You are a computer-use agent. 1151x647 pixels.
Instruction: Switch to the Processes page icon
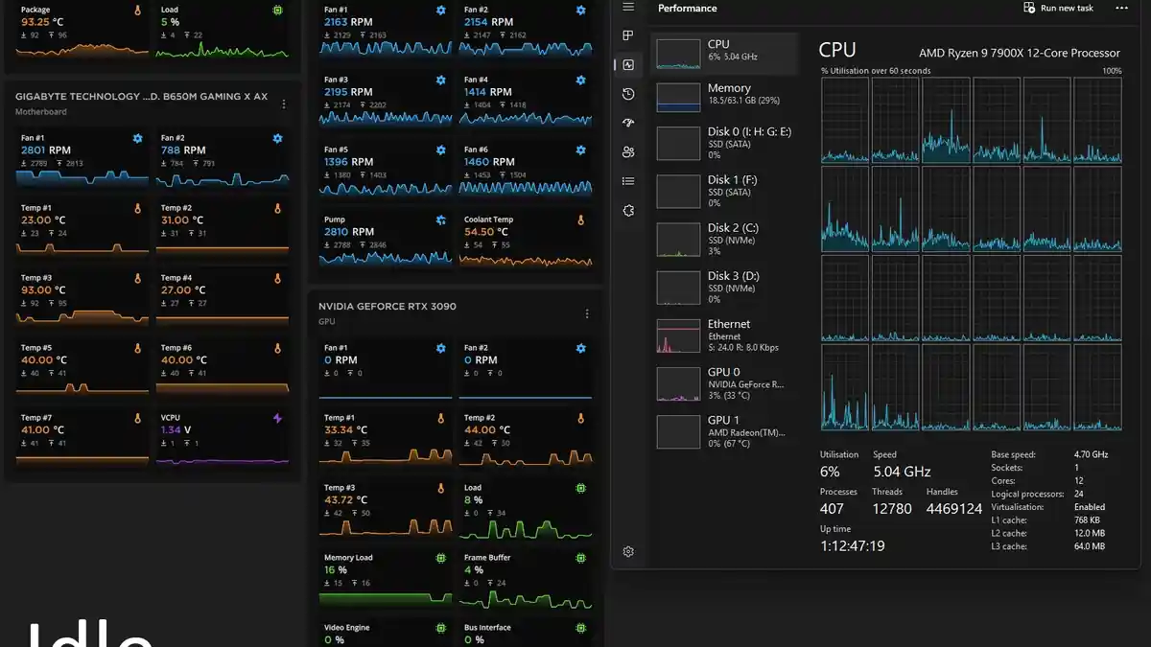coord(628,35)
